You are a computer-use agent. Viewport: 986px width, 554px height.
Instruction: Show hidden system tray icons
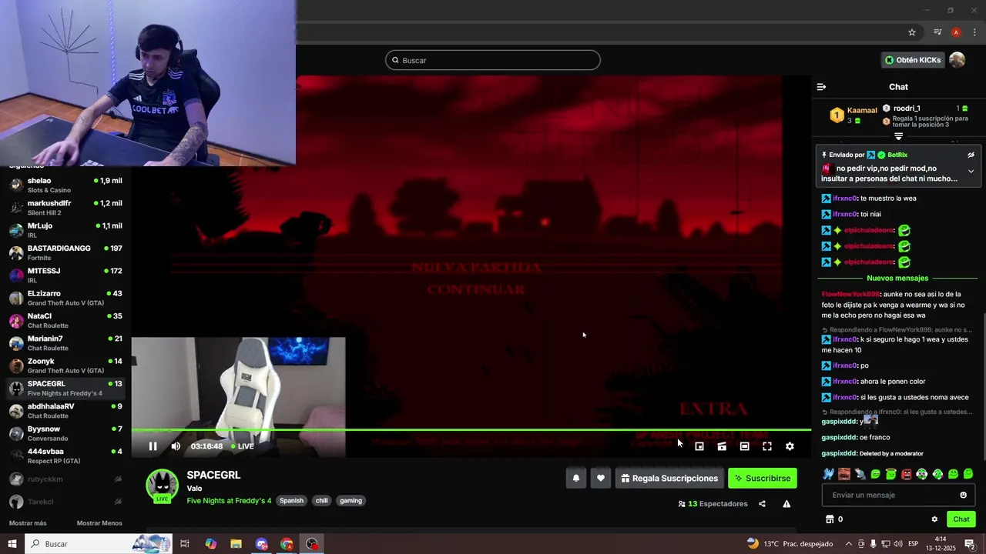[848, 544]
